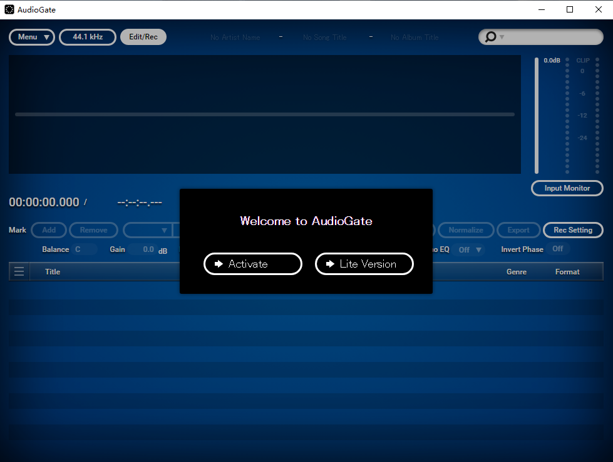Click the Export button

tap(518, 230)
